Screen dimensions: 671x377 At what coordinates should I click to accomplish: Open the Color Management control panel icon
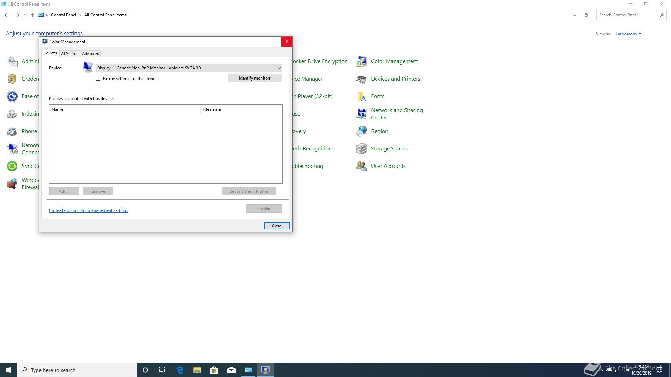361,61
